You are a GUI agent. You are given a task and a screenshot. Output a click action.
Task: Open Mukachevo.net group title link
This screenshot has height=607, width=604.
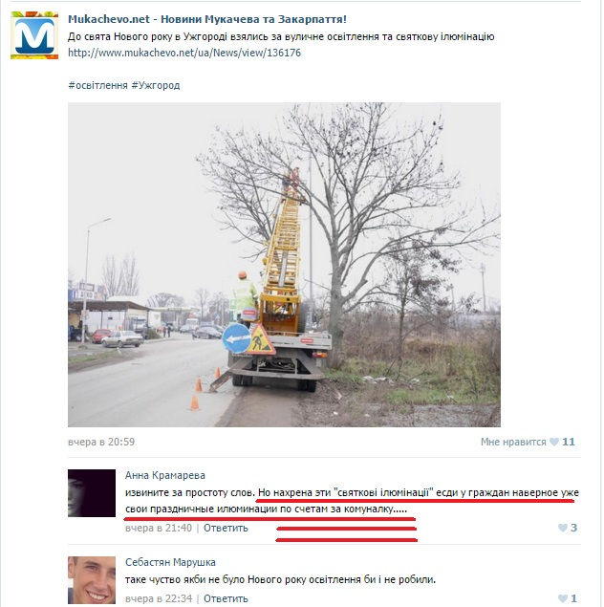[x=207, y=19]
